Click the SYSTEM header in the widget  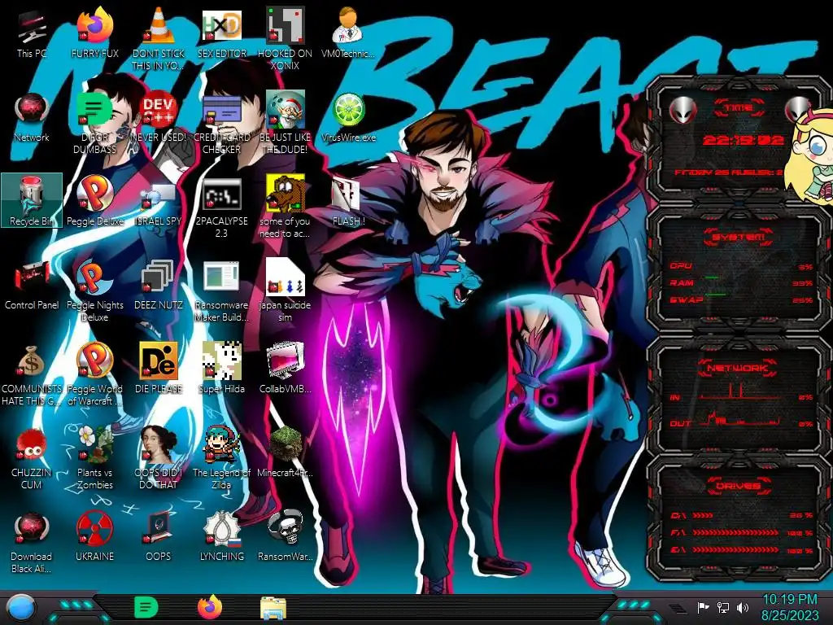pyautogui.click(x=739, y=237)
